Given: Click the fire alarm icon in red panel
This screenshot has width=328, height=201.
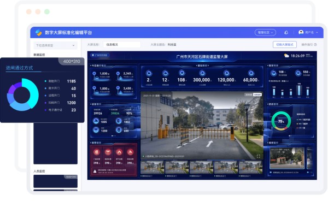Looking at the screenshot, I should [119, 152].
